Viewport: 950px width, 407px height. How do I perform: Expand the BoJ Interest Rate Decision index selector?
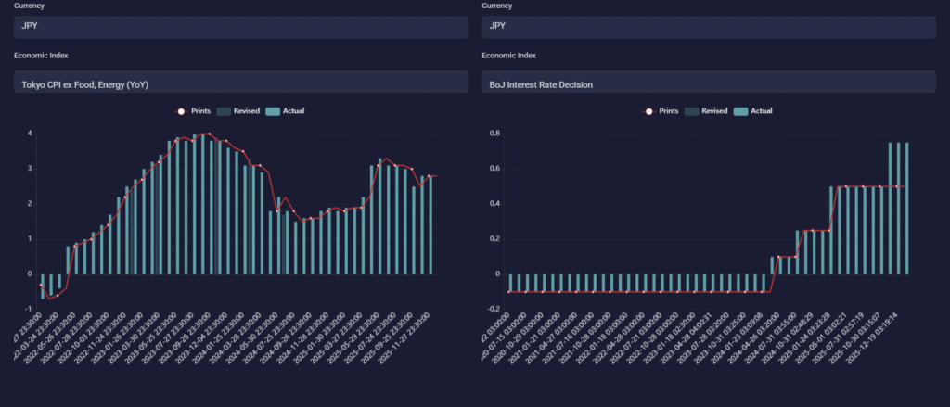(x=707, y=83)
